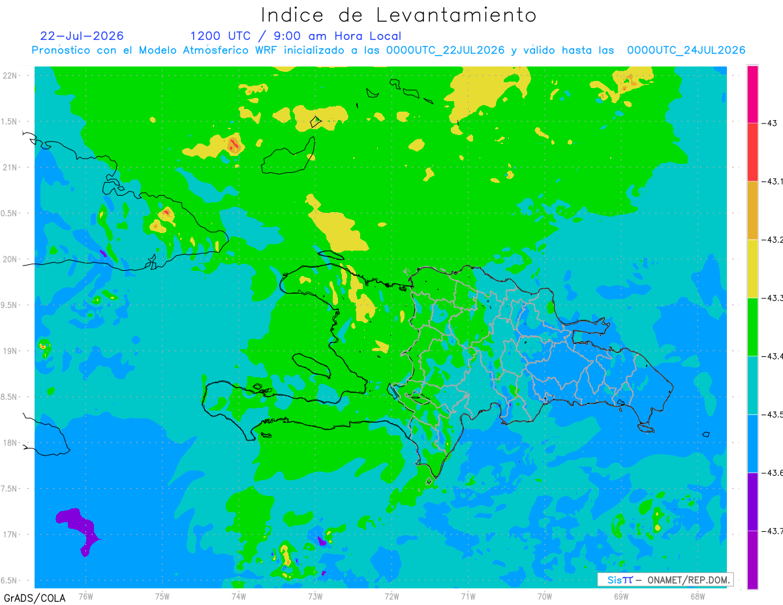Click the "71W" longitude label
Viewport: 783px width, 605px height.
[468, 596]
